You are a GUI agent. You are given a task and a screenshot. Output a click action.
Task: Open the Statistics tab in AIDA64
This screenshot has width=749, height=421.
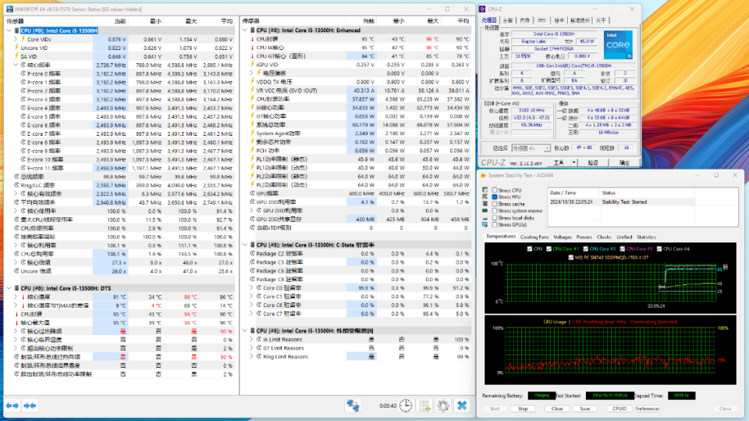[x=646, y=237]
